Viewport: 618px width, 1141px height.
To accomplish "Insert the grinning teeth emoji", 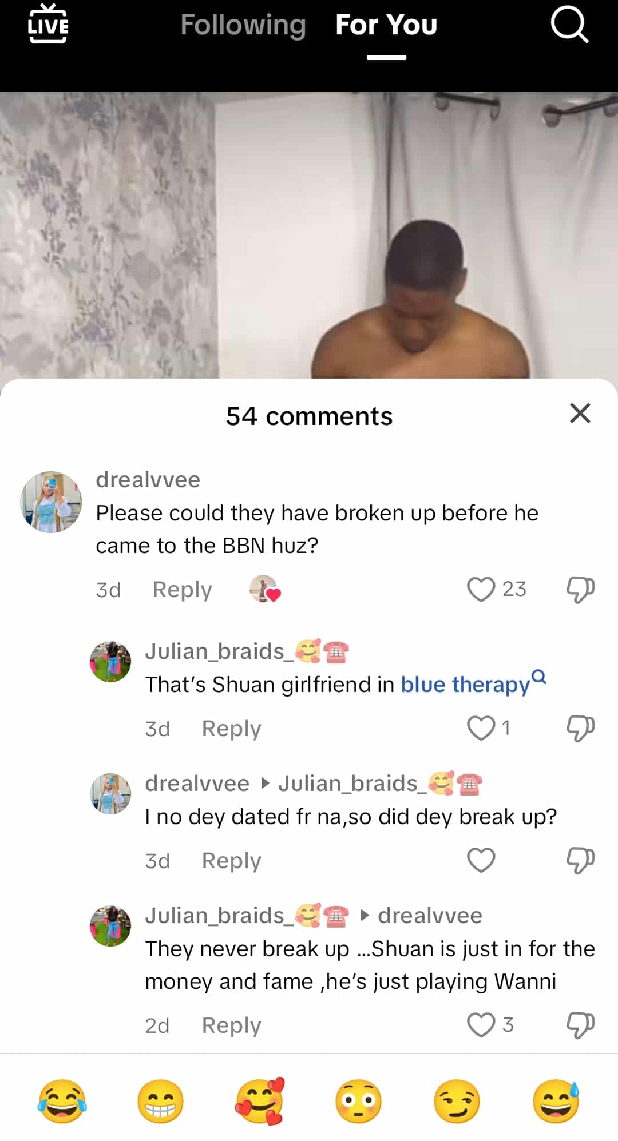I will coord(161,1102).
